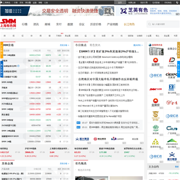Click the SMM 1#锡 price row
Image resolution: width=180 pixels, height=180 pixels.
tap(35, 141)
